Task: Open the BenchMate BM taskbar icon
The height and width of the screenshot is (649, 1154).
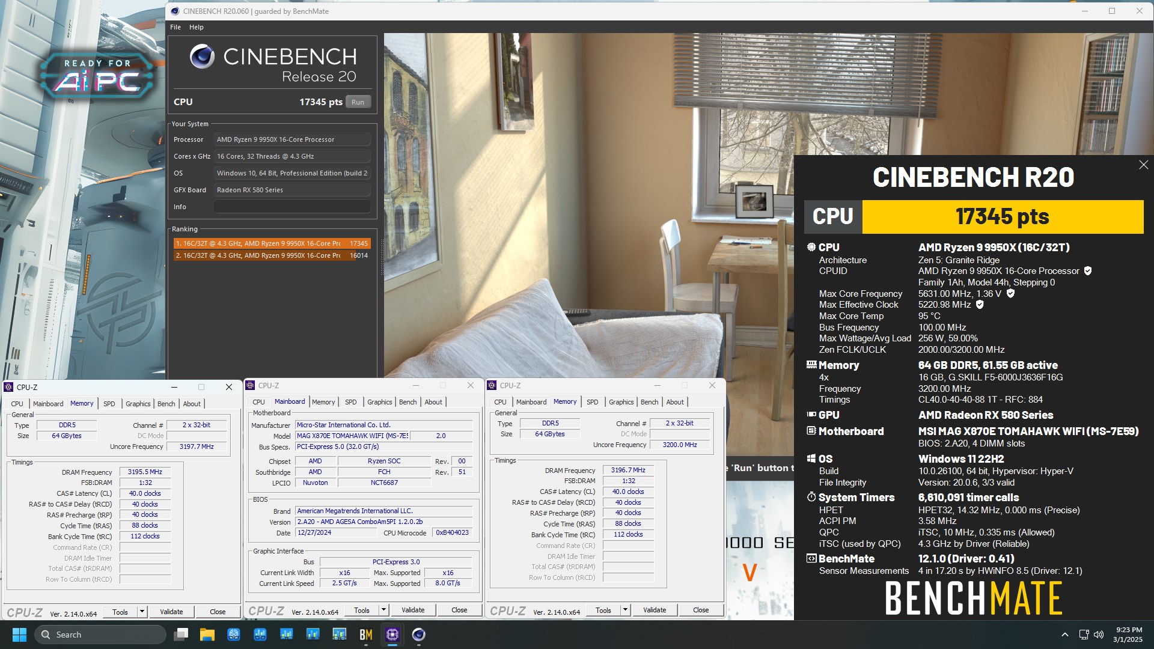Action: click(366, 635)
